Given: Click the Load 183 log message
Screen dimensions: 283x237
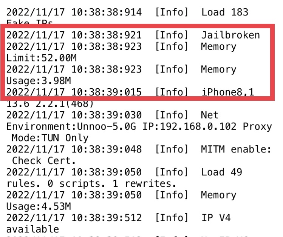Looking at the screenshot, I should tap(224, 12).
